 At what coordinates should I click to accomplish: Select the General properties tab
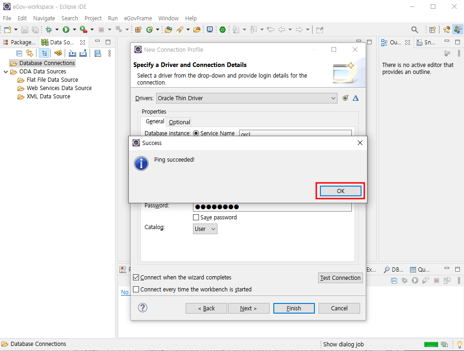click(x=155, y=121)
